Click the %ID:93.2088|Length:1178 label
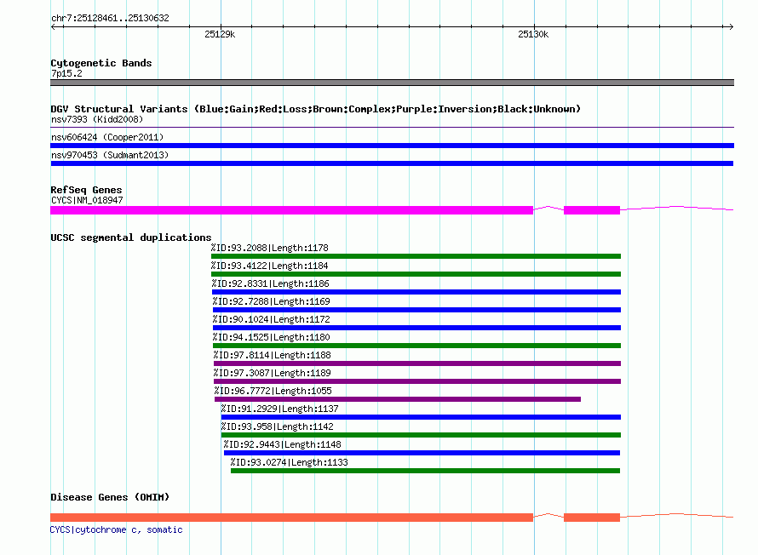The image size is (758, 555). point(270,248)
